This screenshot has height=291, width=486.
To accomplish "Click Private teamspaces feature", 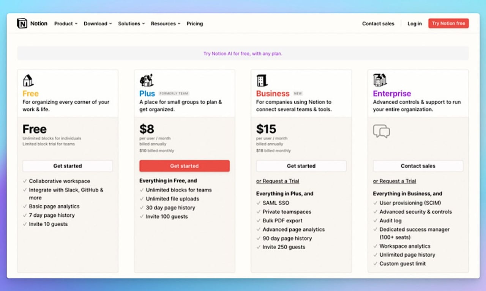I will 287,212.
